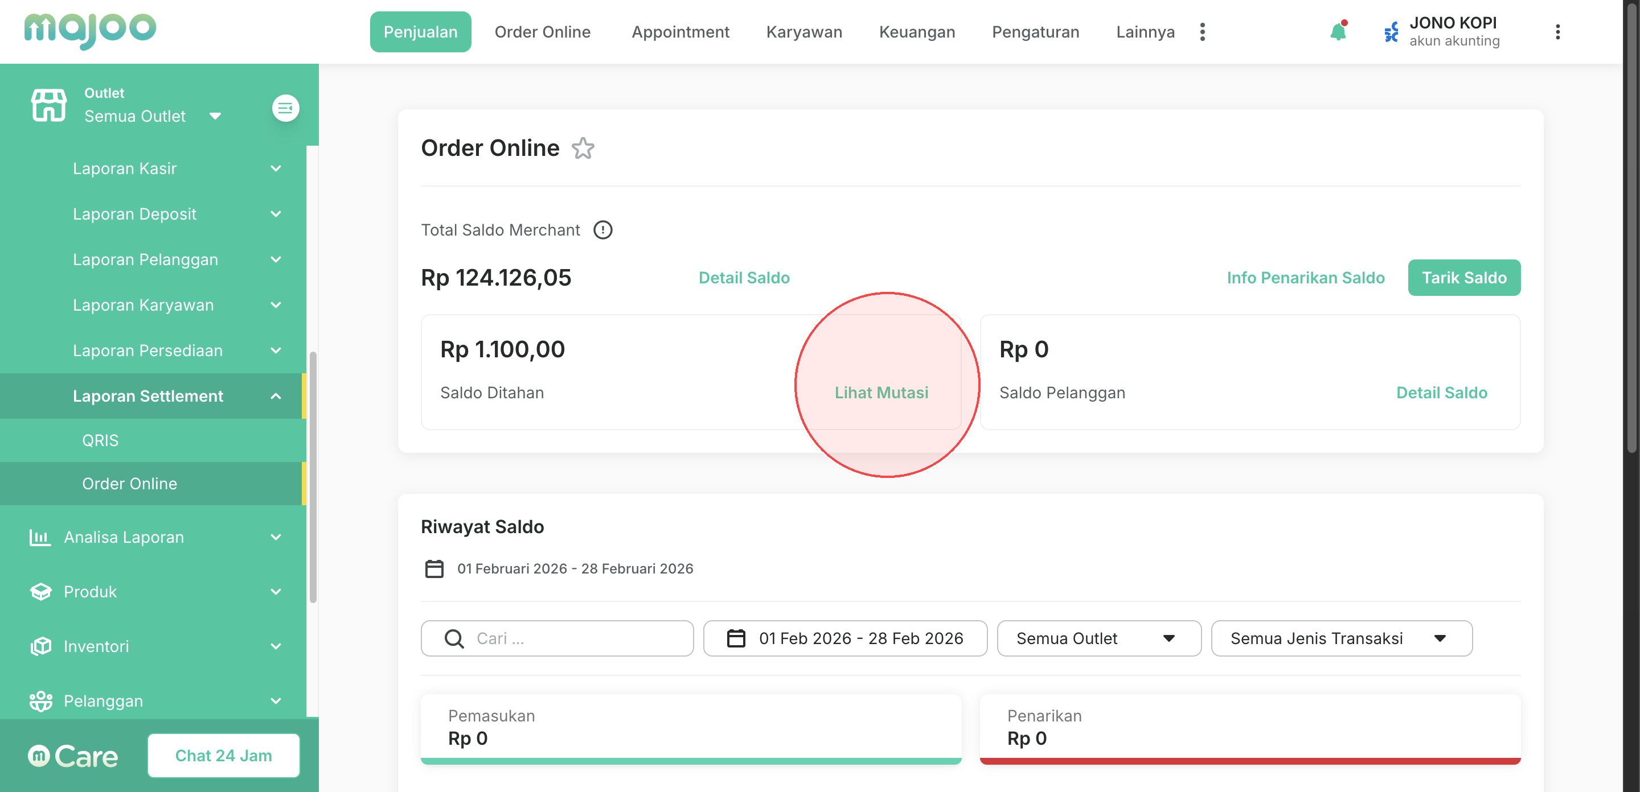
Task: Switch to the Keuangan top menu
Action: pos(917,32)
